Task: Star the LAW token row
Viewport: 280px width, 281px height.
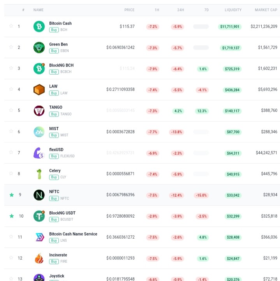Action: point(11,89)
